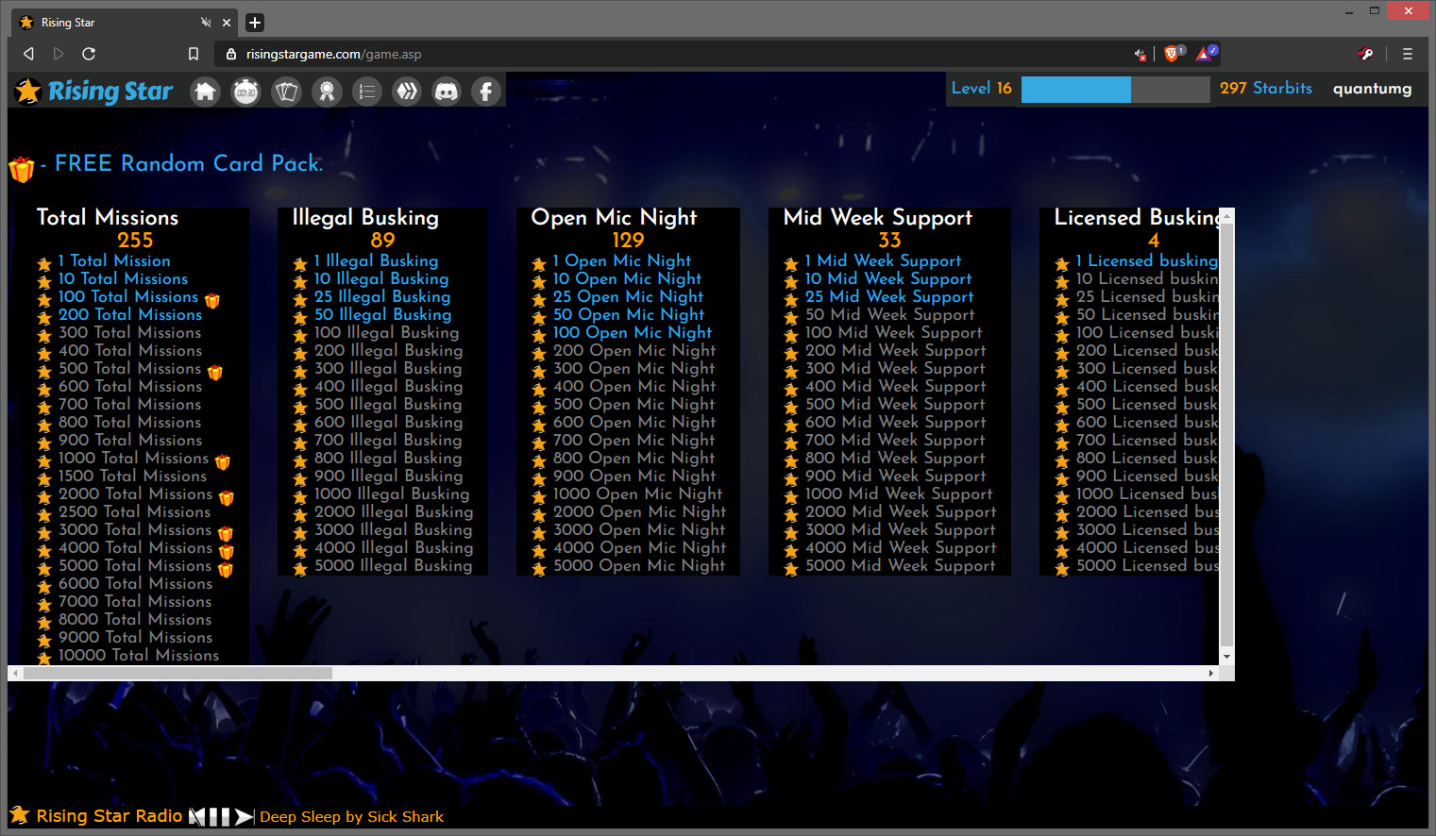This screenshot has width=1436, height=836.
Task: Click the quantumg username
Action: click(1373, 89)
